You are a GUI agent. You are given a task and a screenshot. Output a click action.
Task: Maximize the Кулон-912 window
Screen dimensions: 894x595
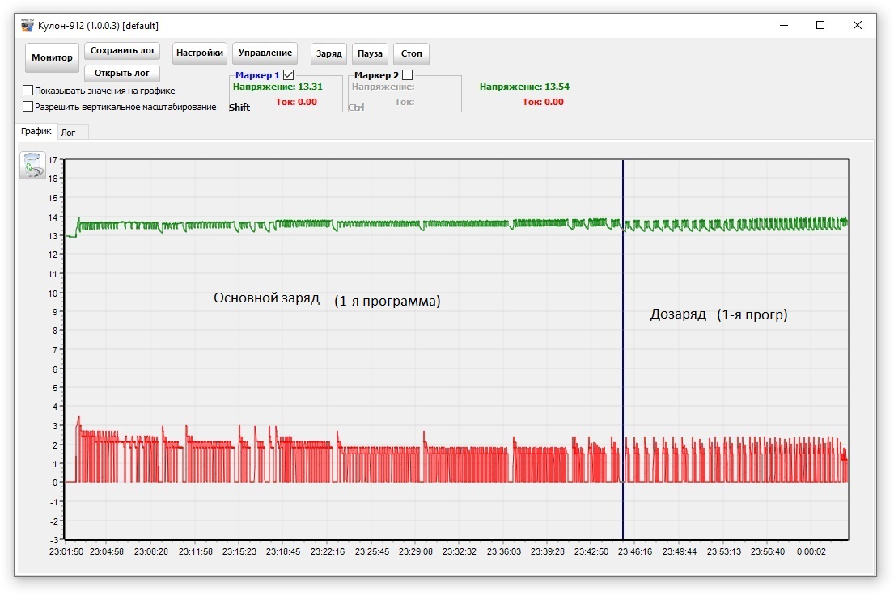(820, 25)
